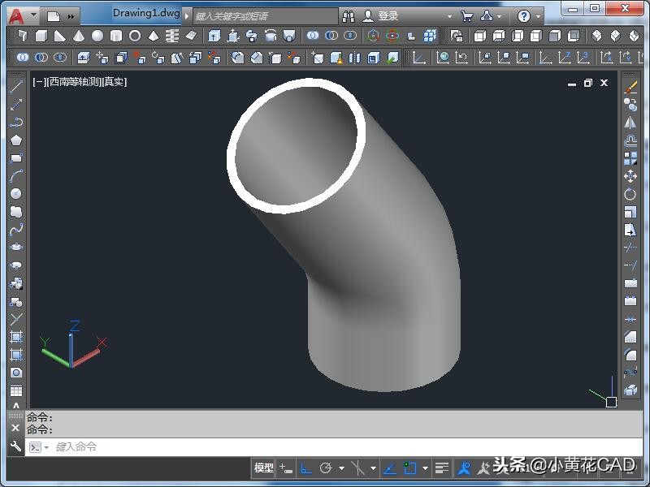
Task: Open Autodesk Exchange Apps cart
Action: (x=466, y=16)
